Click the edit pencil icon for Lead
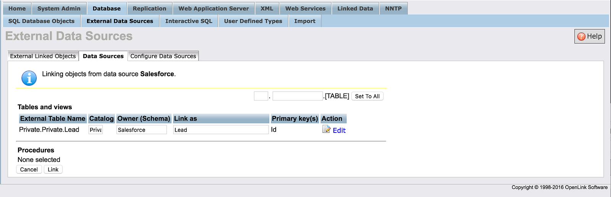Image resolution: width=611 pixels, height=197 pixels. tap(326, 129)
